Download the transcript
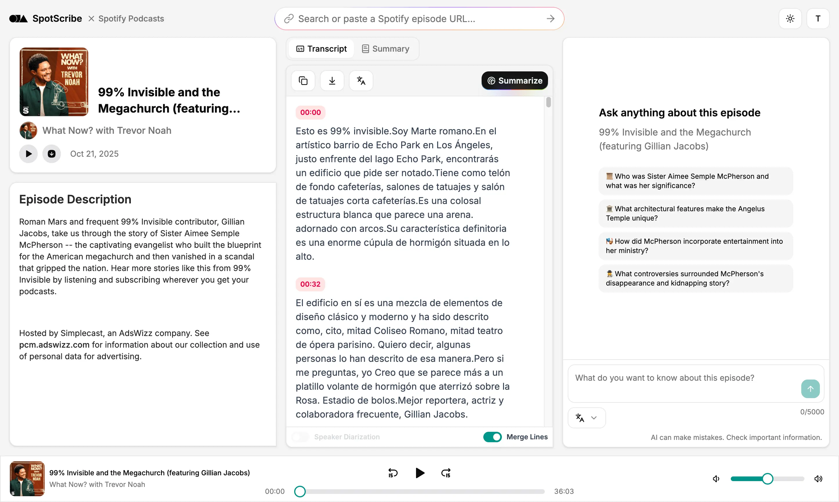The width and height of the screenshot is (839, 502). [332, 80]
